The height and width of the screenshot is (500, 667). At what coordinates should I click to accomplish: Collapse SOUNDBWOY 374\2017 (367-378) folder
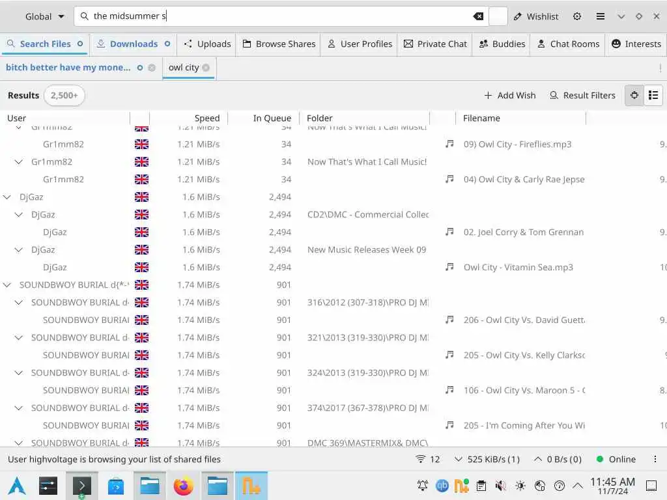pos(18,409)
